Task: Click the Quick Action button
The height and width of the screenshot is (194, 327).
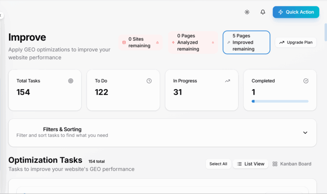Action: click(296, 12)
